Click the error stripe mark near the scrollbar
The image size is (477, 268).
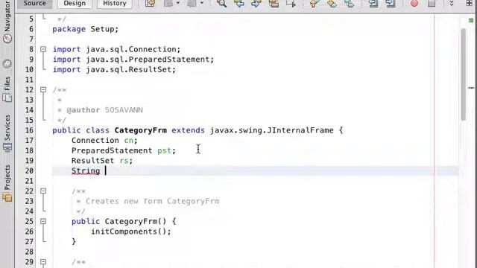coord(471,88)
